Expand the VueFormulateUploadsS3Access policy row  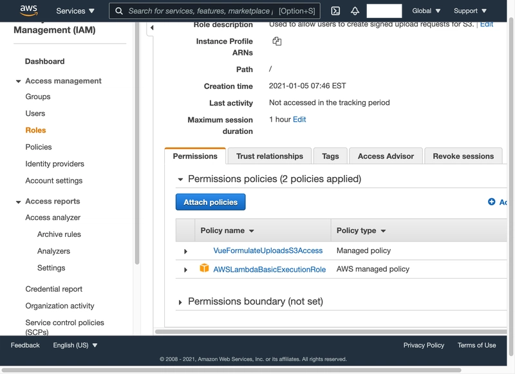pyautogui.click(x=185, y=251)
